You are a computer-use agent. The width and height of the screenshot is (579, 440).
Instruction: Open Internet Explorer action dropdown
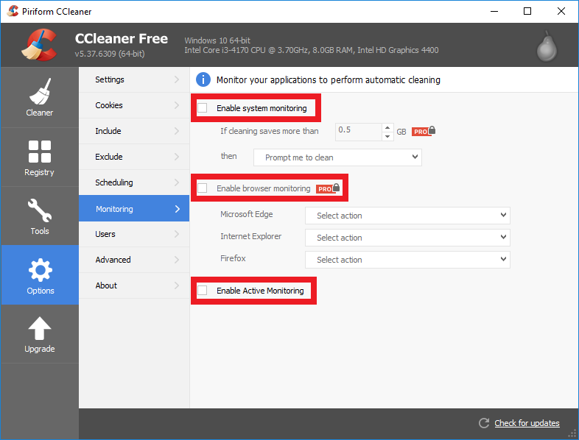pyautogui.click(x=407, y=238)
